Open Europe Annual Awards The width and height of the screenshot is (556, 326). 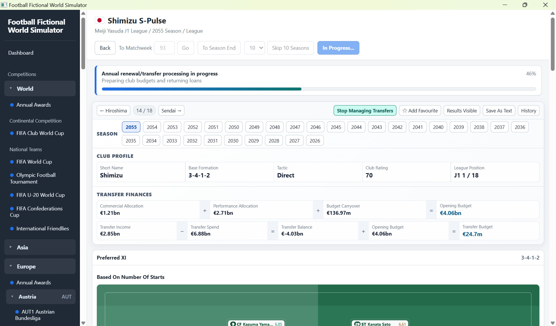point(34,283)
